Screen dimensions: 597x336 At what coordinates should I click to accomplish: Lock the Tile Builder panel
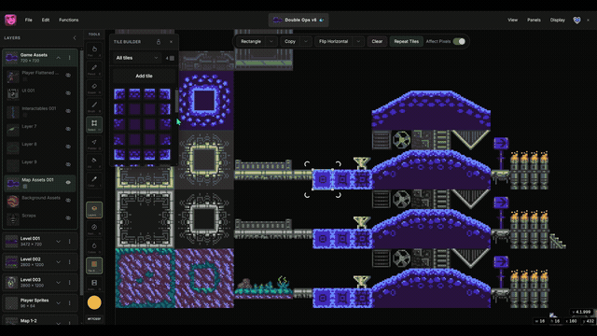159,41
